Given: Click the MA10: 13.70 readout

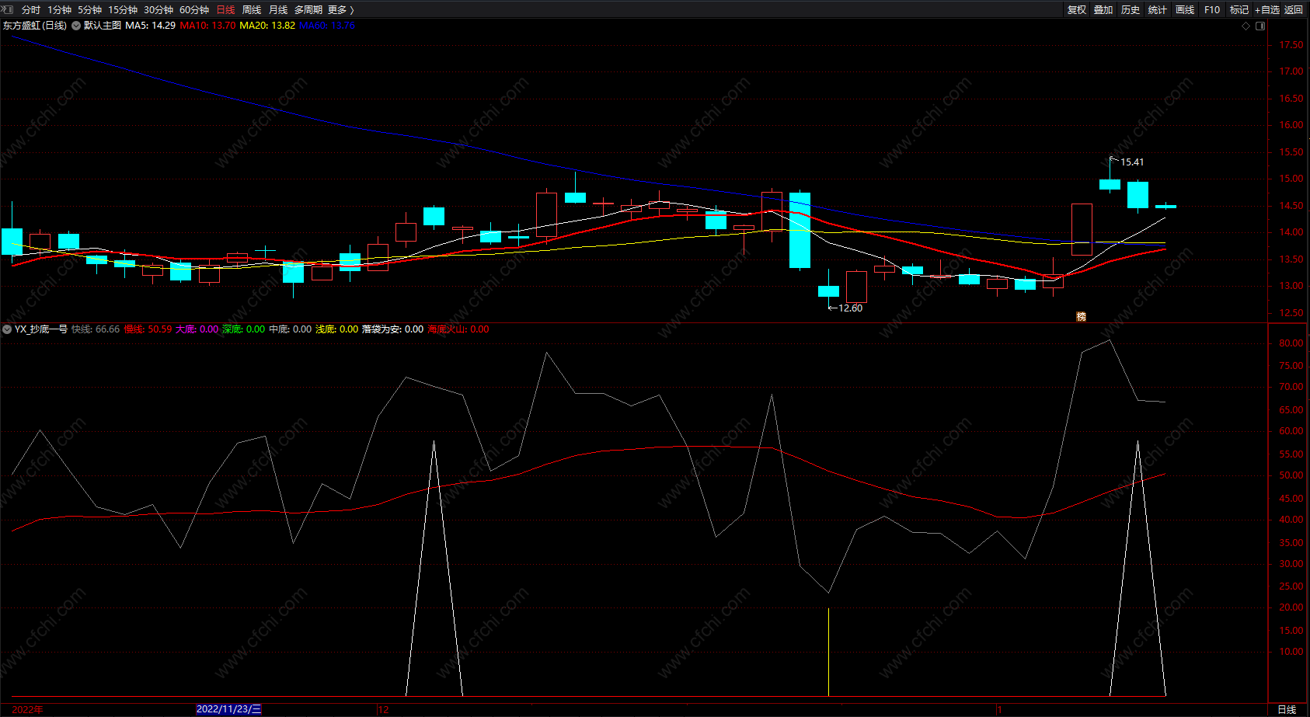Looking at the screenshot, I should point(208,26).
